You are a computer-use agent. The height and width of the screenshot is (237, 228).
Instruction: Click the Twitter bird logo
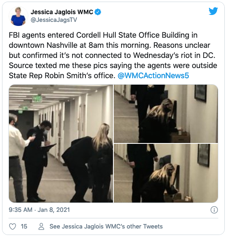click(213, 11)
